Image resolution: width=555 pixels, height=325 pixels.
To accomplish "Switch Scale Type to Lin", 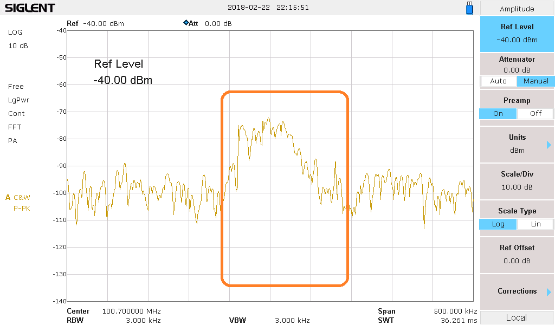I will point(535,224).
